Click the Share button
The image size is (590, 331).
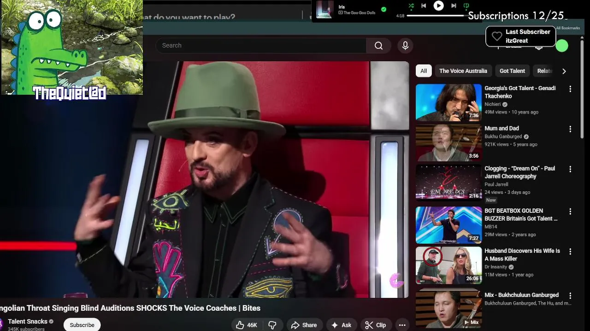(304, 325)
